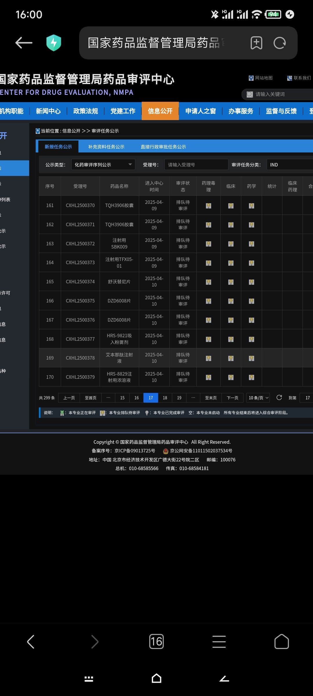Click 药理毒理 bulb icon for CXHL2500375

coord(208,301)
